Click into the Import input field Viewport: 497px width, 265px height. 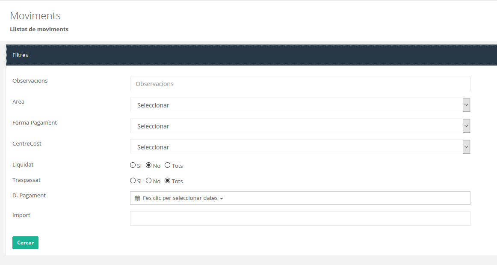click(x=300, y=218)
